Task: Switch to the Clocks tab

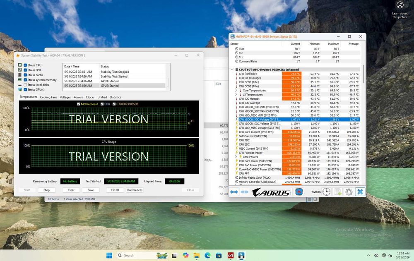Action: (90, 97)
